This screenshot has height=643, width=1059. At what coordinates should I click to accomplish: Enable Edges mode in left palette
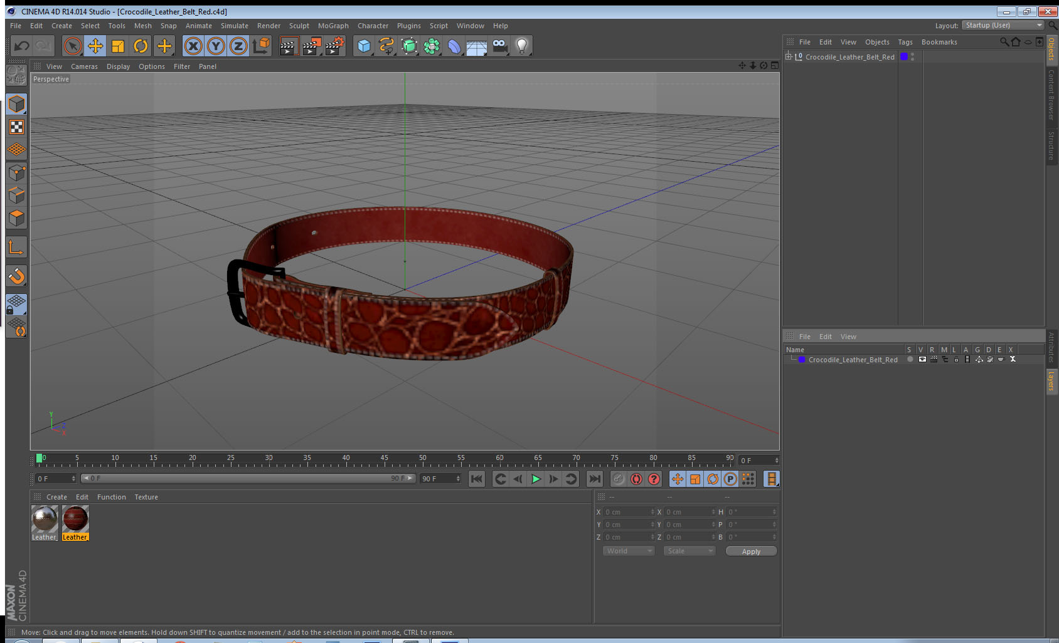click(16, 195)
